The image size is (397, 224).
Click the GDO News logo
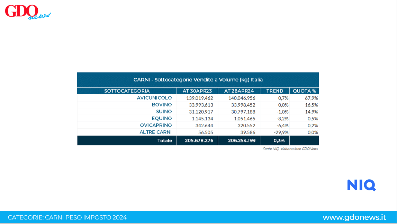[x=28, y=11]
